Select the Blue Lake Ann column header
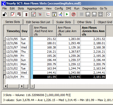 click(69, 31)
